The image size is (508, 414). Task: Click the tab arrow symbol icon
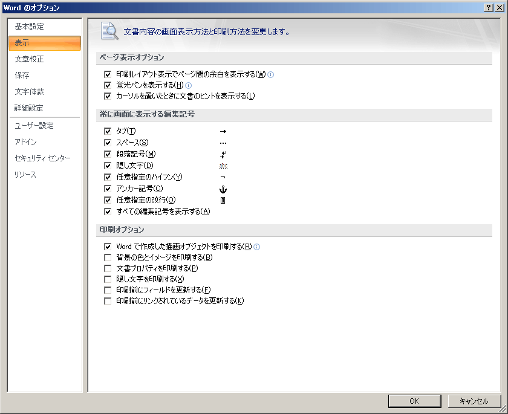223,131
